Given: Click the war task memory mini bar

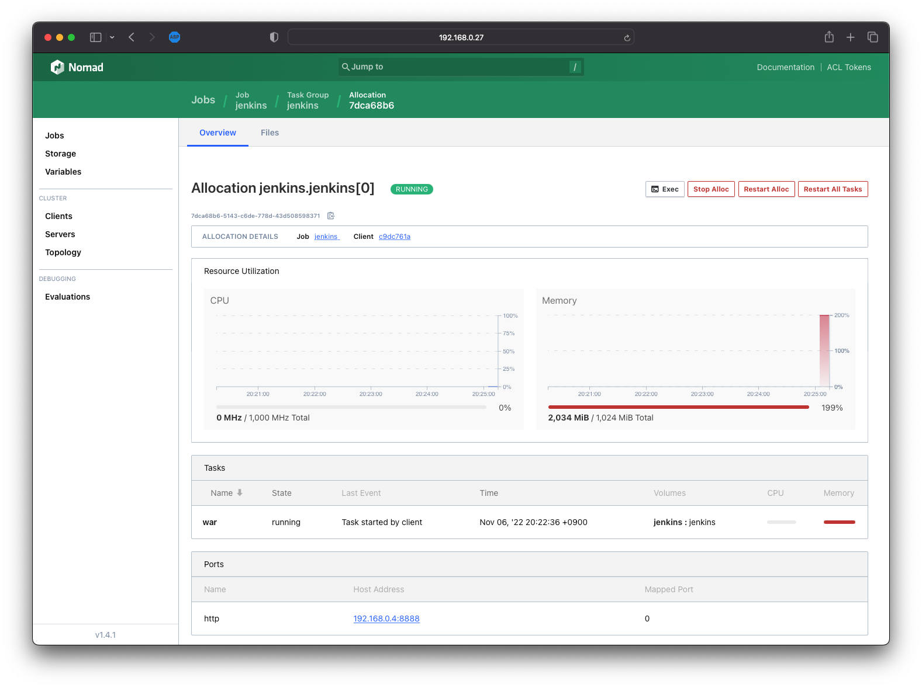Looking at the screenshot, I should click(x=839, y=522).
